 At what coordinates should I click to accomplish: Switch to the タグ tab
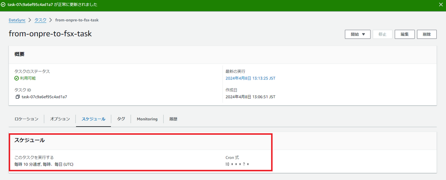(x=121, y=119)
